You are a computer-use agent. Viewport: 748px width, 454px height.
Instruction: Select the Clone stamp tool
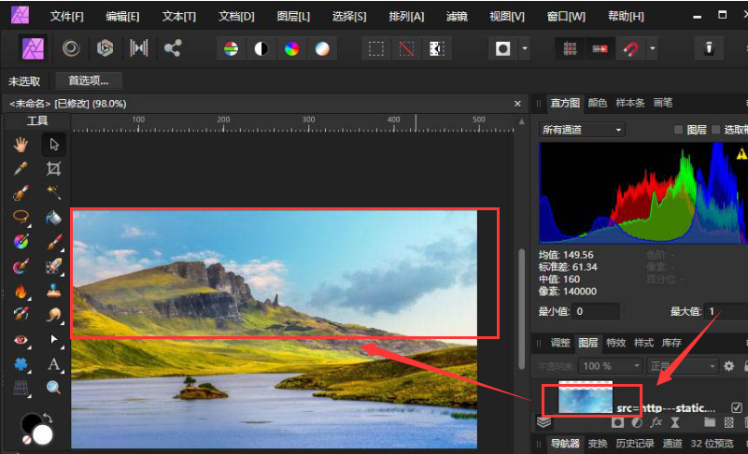[53, 291]
